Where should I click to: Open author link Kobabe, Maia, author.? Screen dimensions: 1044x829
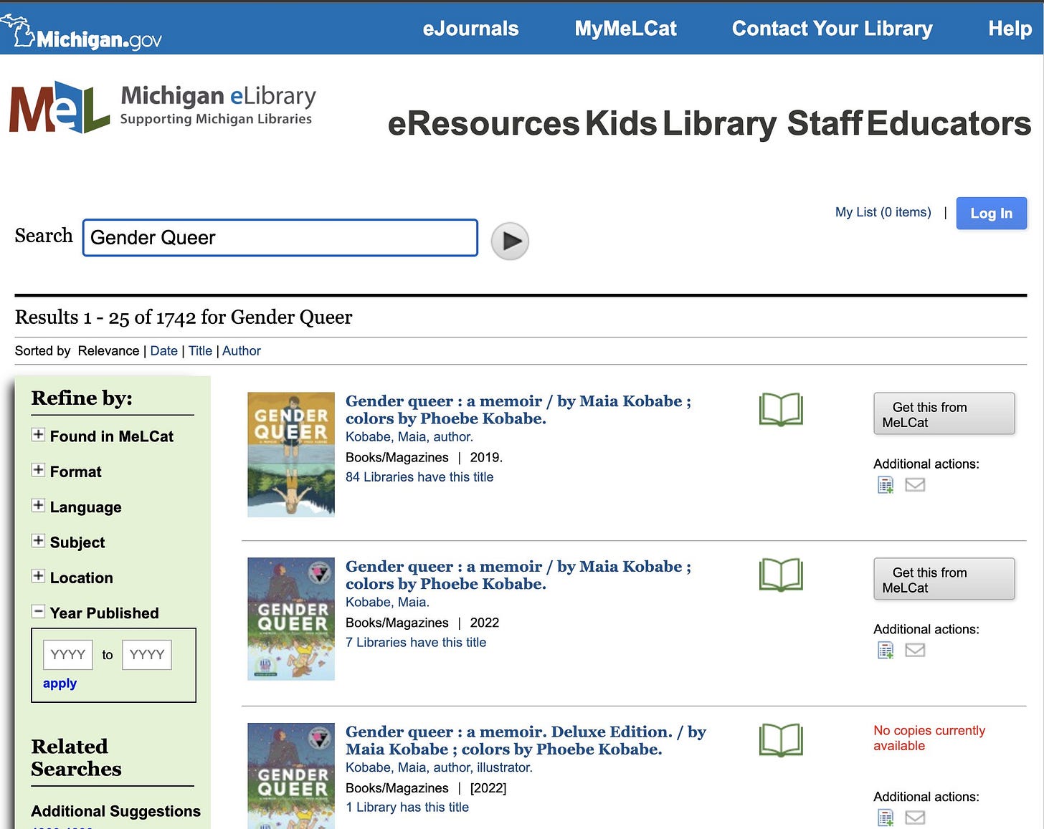click(x=409, y=437)
